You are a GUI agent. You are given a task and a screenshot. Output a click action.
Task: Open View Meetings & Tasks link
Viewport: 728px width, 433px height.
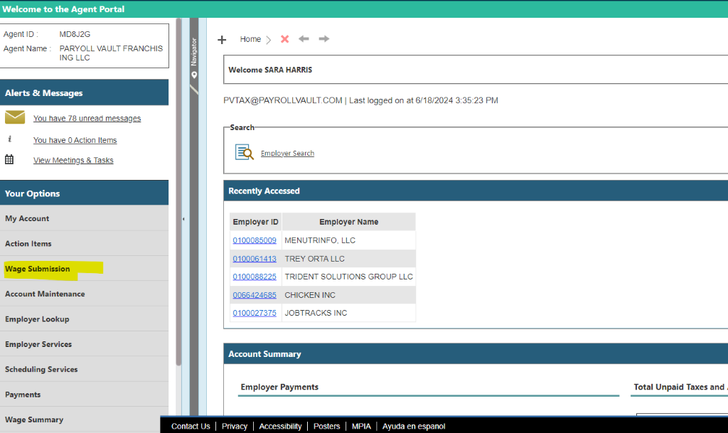pos(73,160)
